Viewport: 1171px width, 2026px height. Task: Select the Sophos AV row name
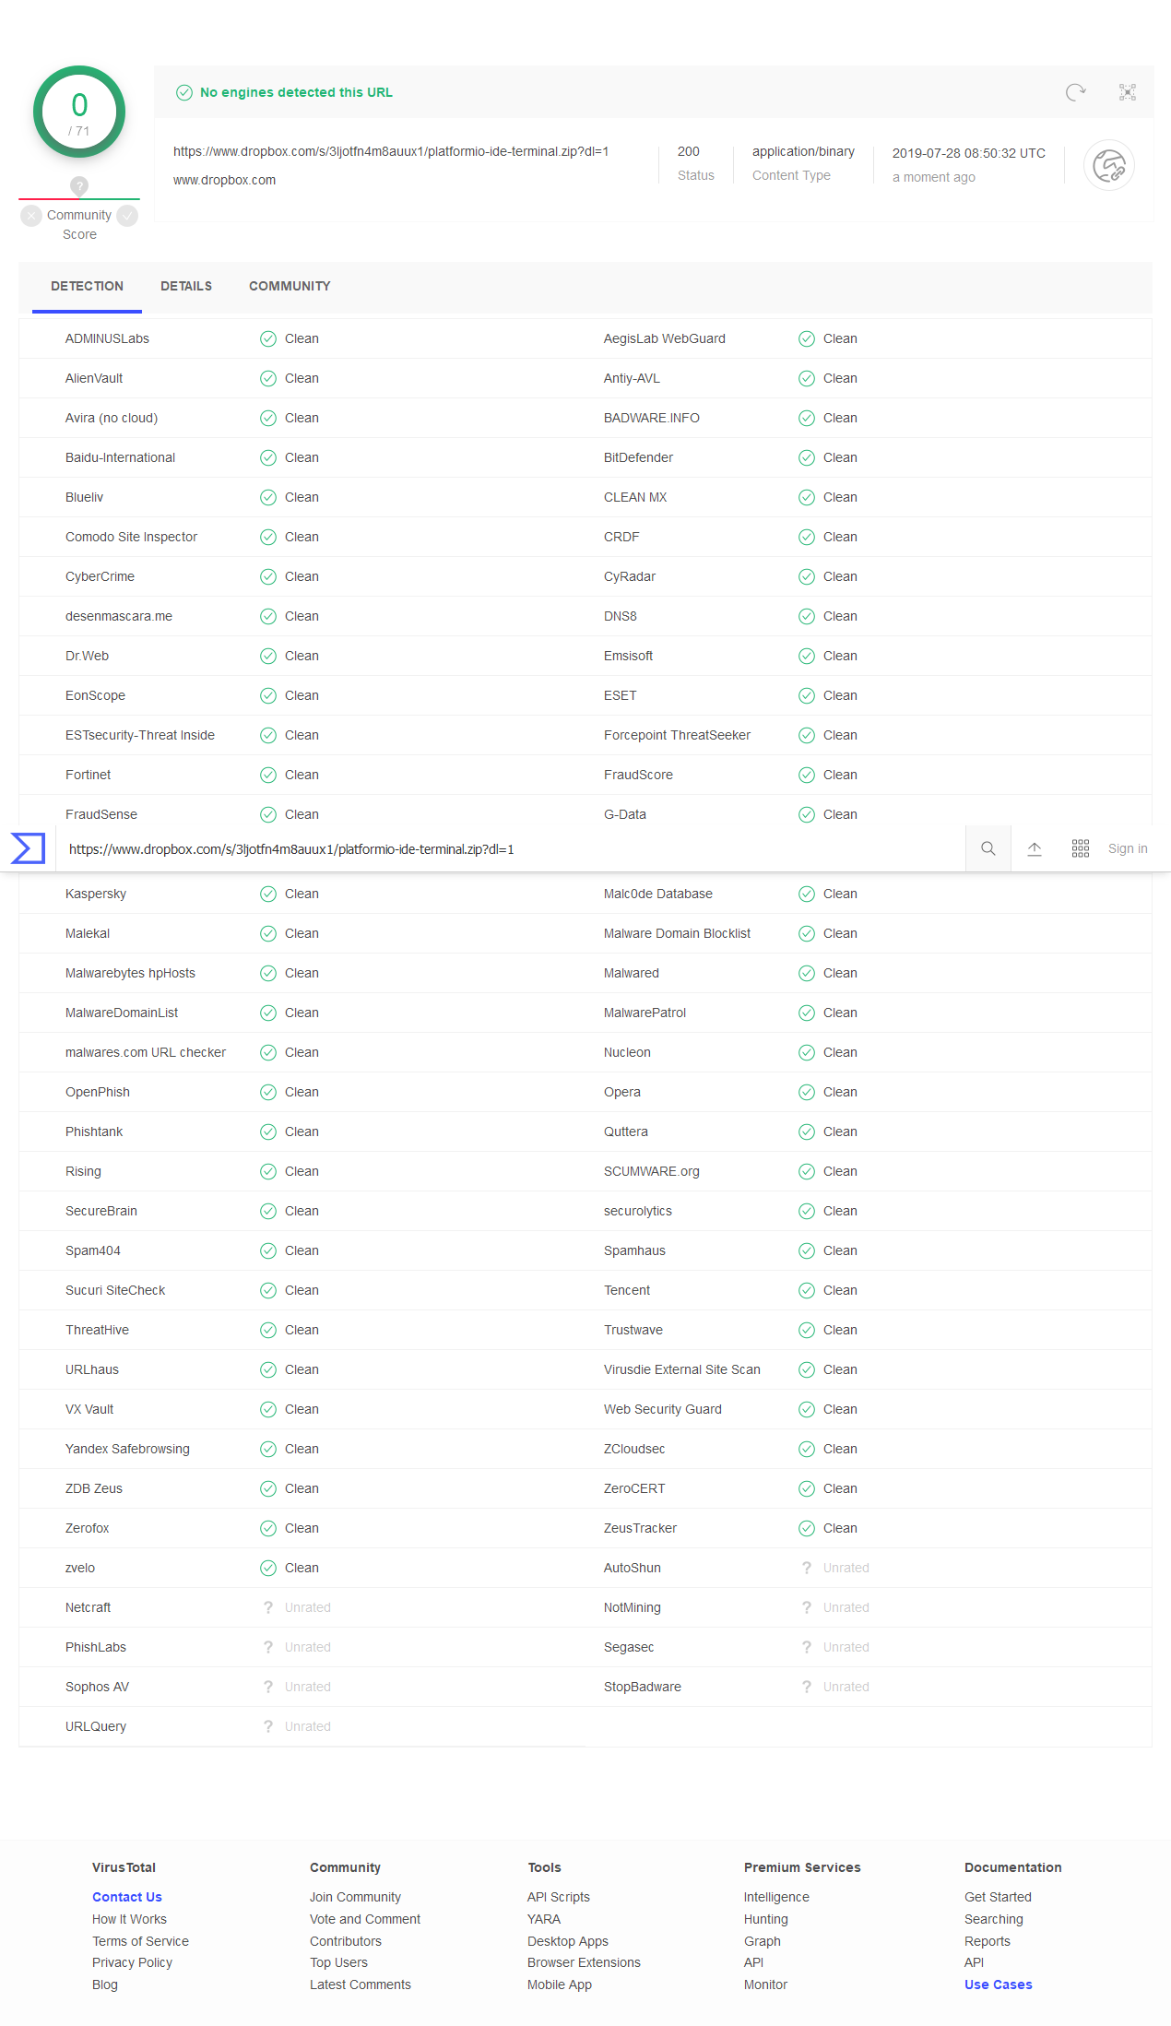pyautogui.click(x=97, y=1687)
